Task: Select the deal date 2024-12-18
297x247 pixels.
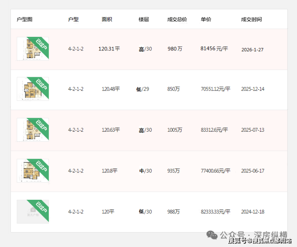Action: (x=253, y=212)
